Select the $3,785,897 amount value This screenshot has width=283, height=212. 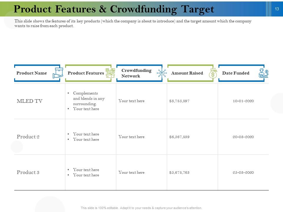point(180,100)
